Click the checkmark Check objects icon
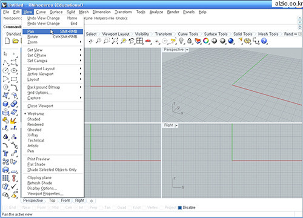The width and height of the screenshot is (303, 218). click(14, 187)
